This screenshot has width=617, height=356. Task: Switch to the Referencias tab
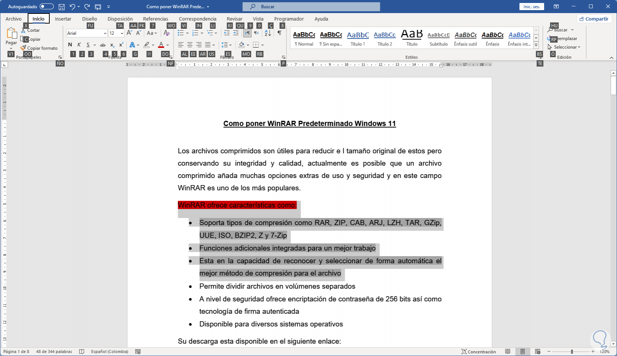(156, 19)
